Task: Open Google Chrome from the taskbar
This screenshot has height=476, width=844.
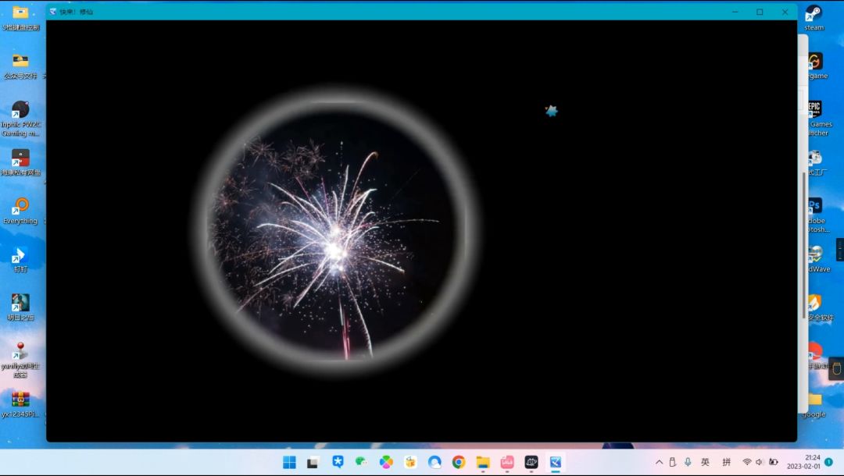Action: (x=459, y=462)
